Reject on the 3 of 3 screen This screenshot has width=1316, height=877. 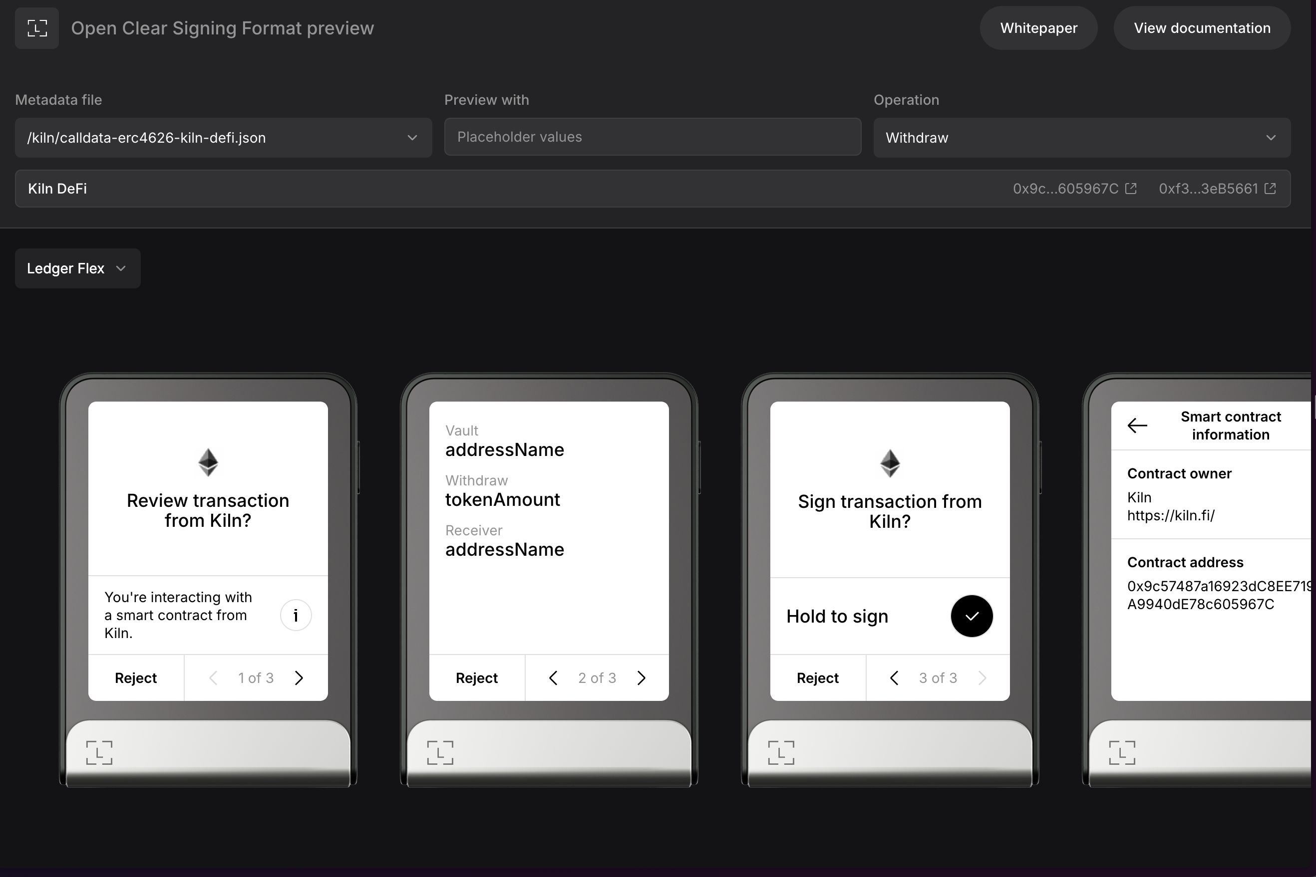pyautogui.click(x=817, y=678)
